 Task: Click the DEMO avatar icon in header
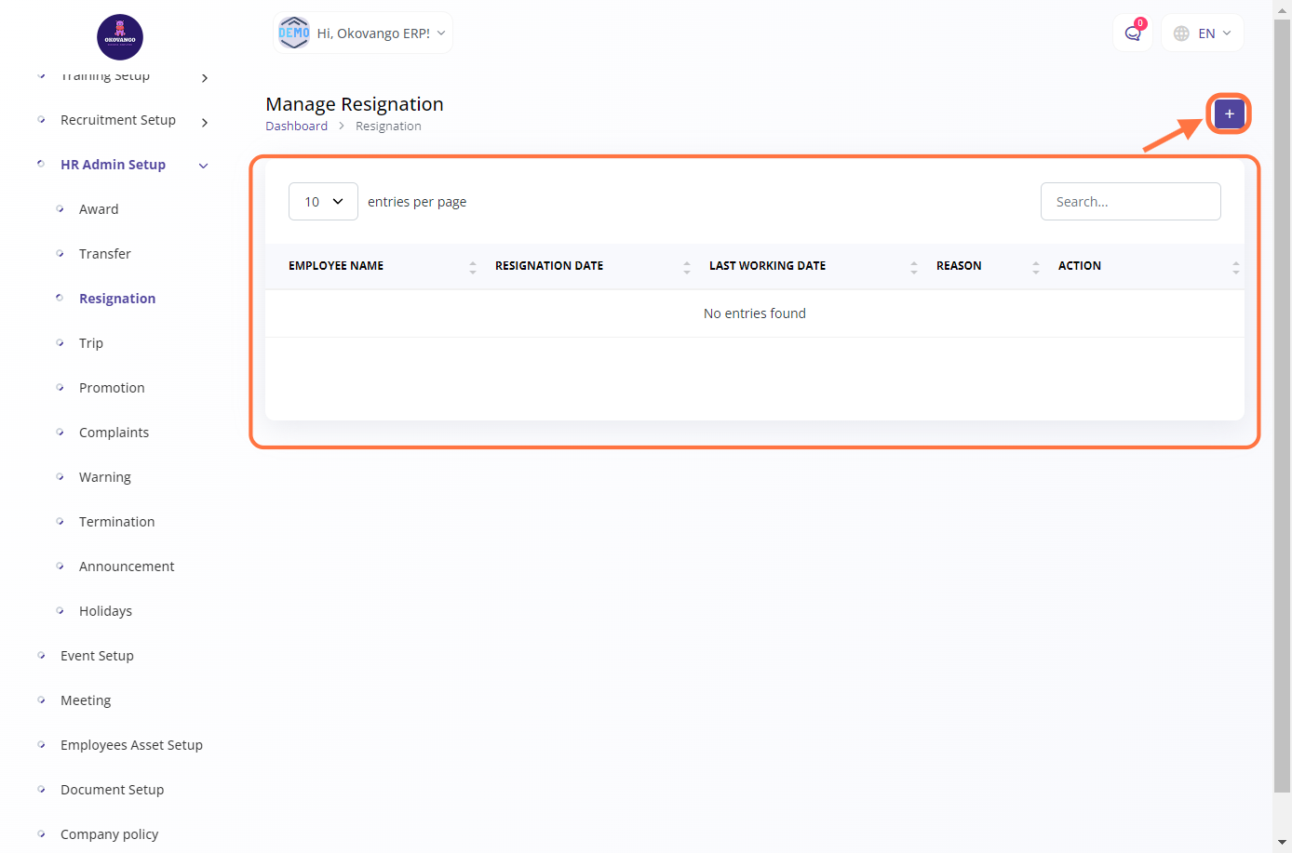[x=294, y=33]
